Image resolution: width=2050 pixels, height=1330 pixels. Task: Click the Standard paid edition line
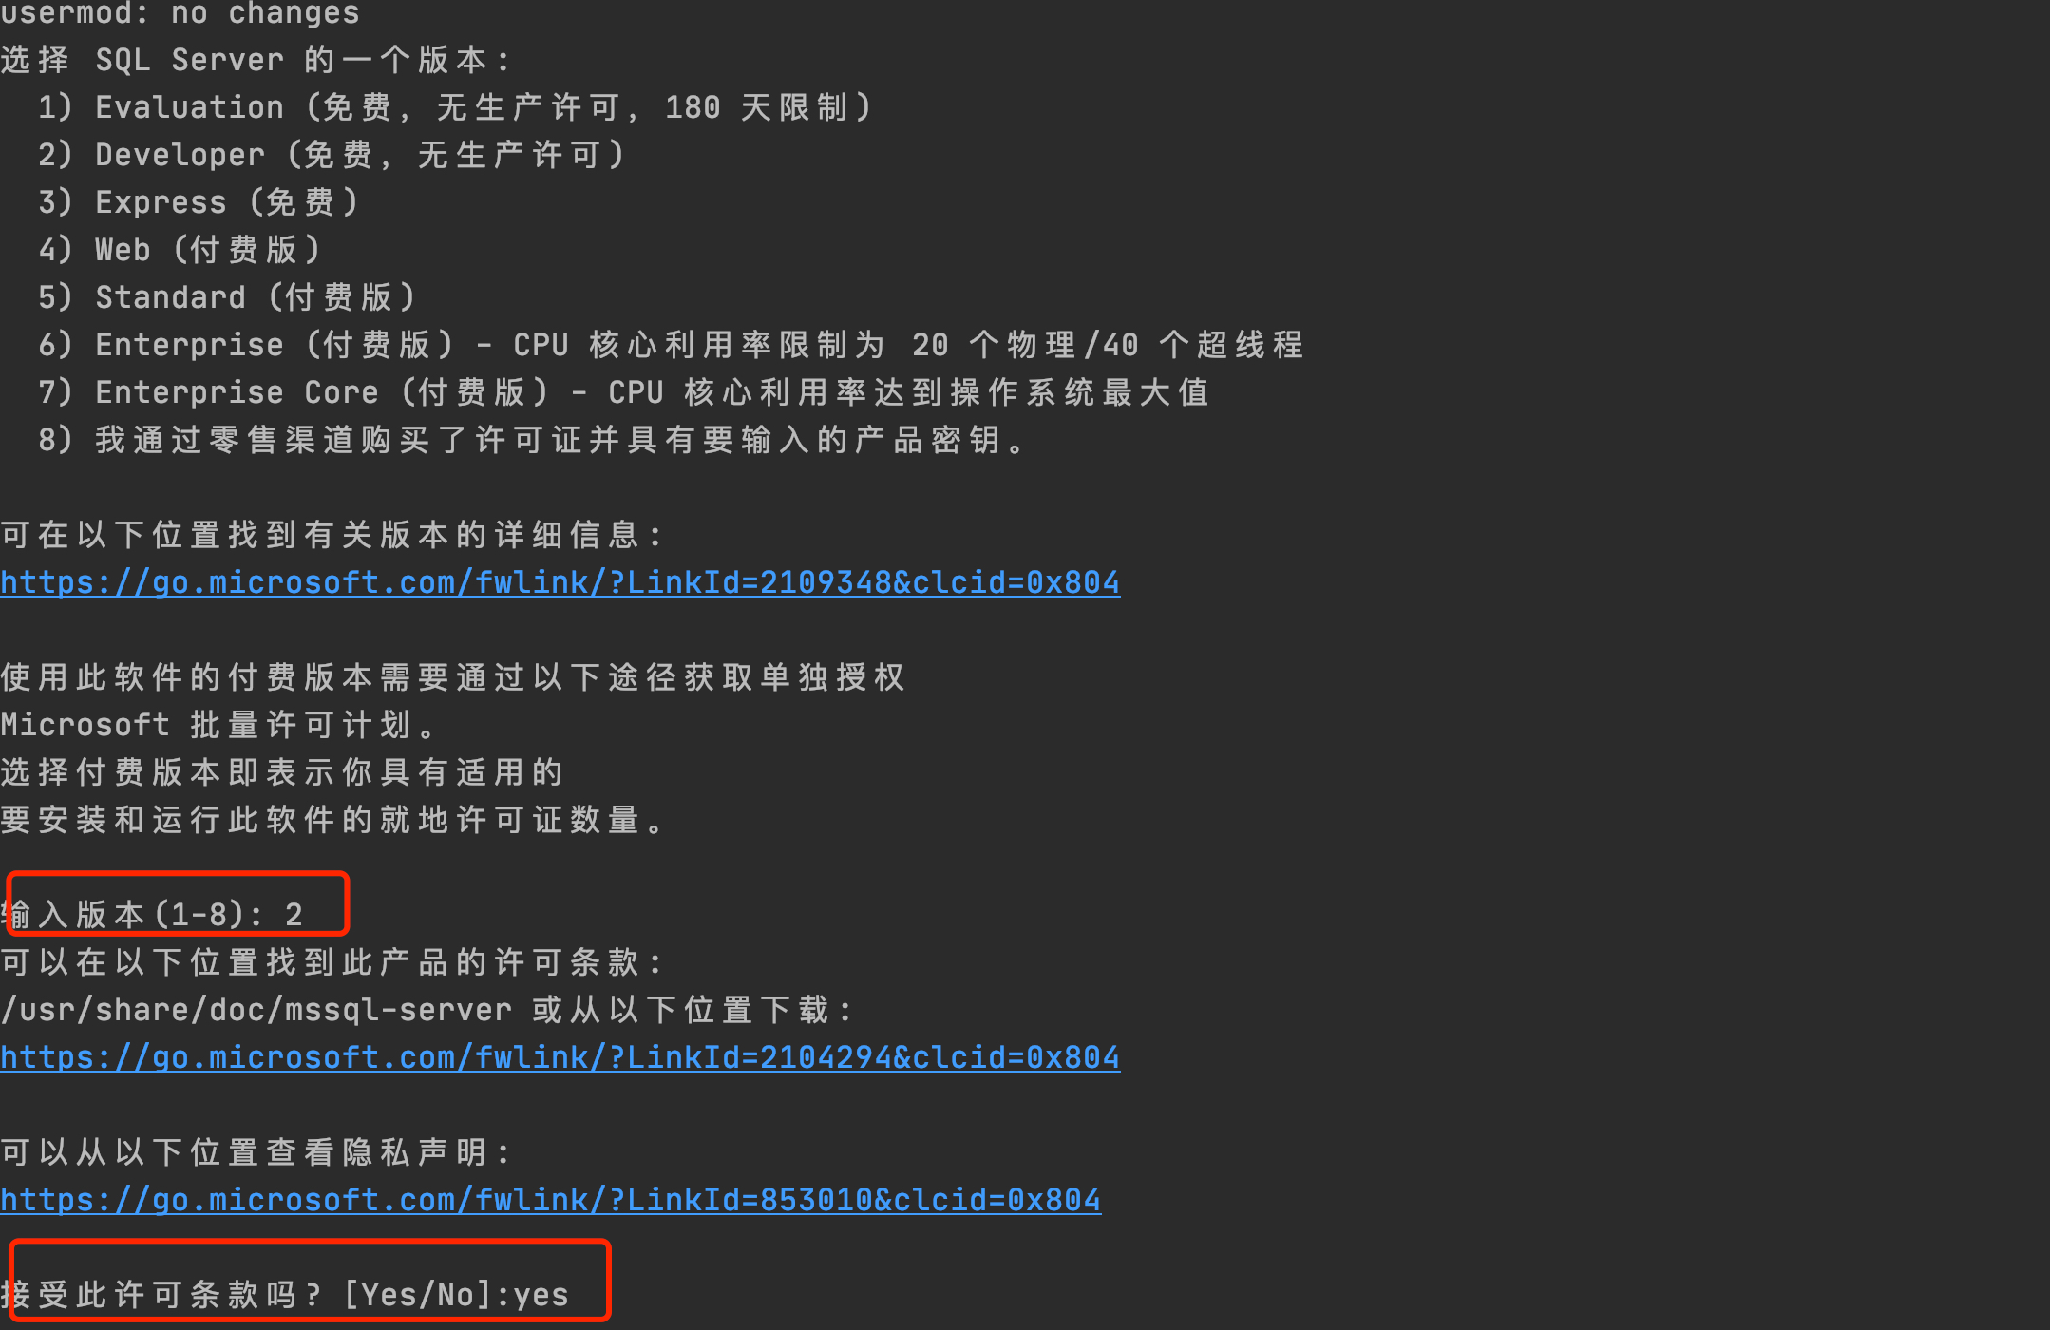[x=226, y=297]
